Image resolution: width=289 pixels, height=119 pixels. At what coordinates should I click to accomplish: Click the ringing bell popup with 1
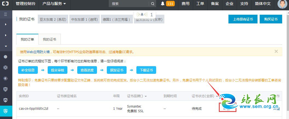[x=145, y=14]
